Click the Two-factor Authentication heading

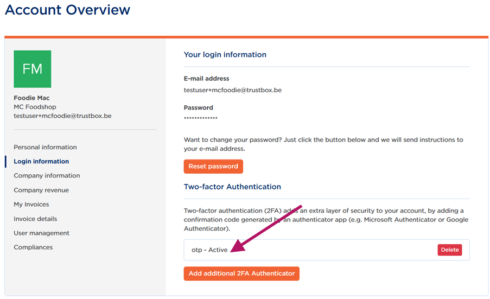232,187
